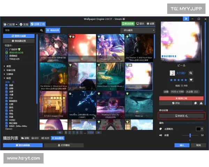Open theme color swatch dropdown
209x167 pixels.
(x=200, y=129)
